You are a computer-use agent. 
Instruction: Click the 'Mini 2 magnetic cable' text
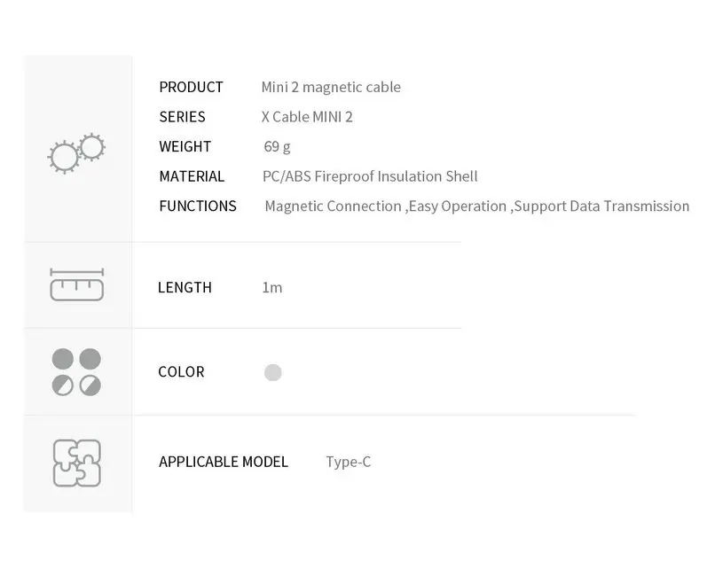click(331, 87)
